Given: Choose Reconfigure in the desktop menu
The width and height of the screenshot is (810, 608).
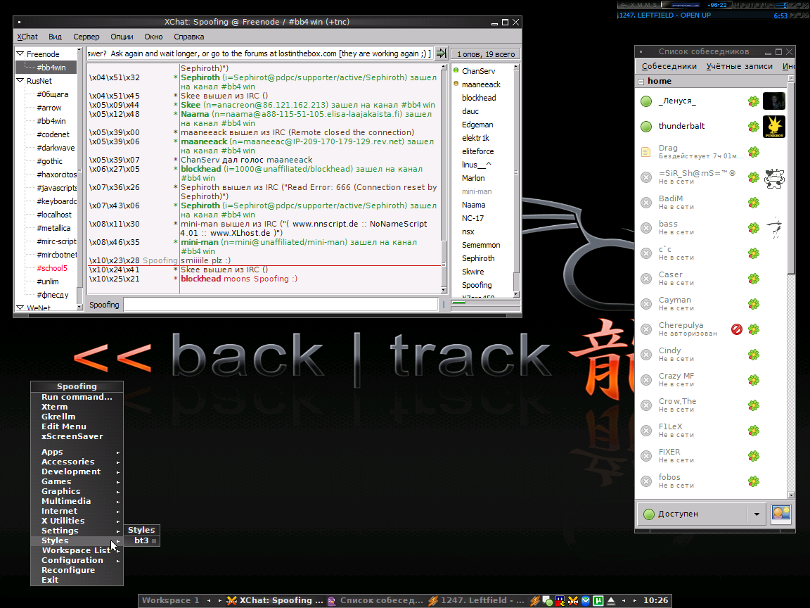Looking at the screenshot, I should [77, 570].
